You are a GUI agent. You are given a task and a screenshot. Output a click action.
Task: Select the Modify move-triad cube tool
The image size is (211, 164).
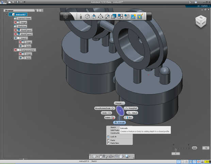pos(100,16)
